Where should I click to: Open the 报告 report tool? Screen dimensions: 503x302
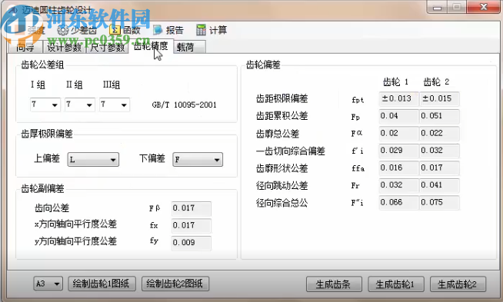pyautogui.click(x=168, y=30)
